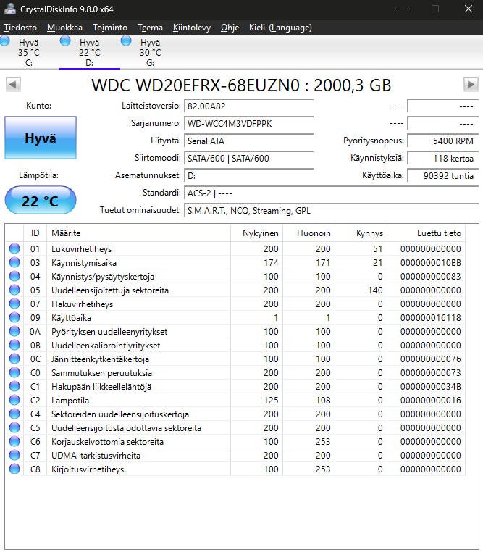Viewport: 483px width, 552px height.
Task: Select raw value 00000000034B
Action: pos(431,387)
